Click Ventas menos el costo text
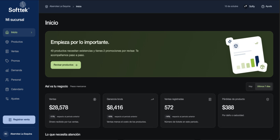Screen dimensions: 280x140 tap(126, 122)
